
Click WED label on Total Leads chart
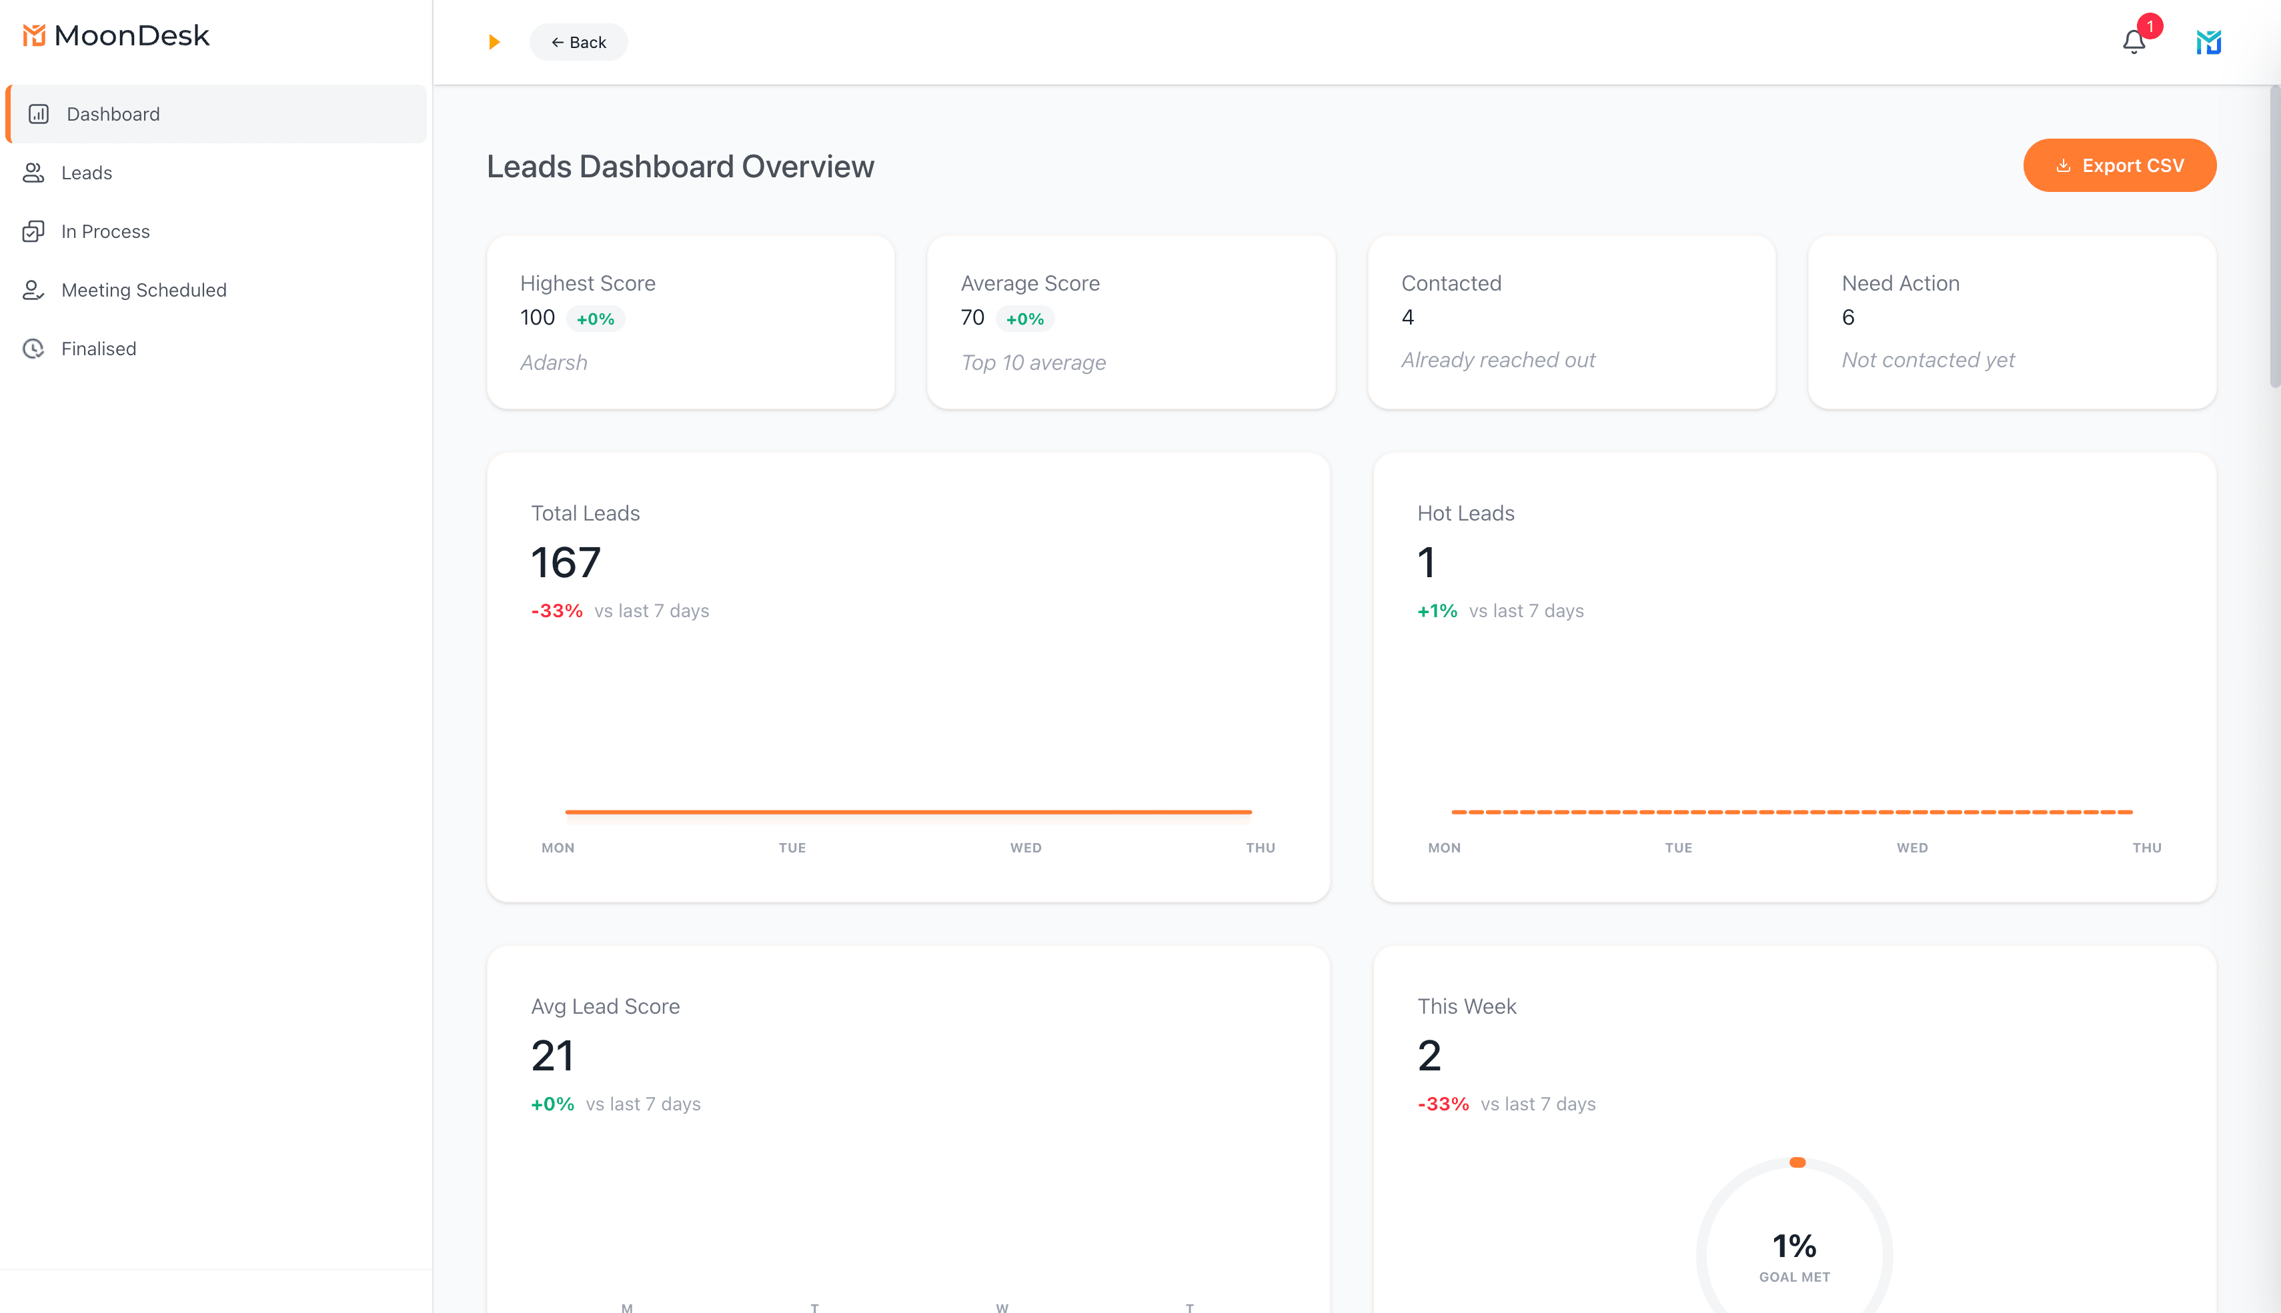click(x=1026, y=848)
